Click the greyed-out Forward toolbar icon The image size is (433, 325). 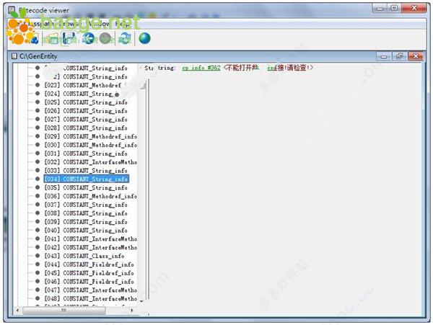coord(105,38)
